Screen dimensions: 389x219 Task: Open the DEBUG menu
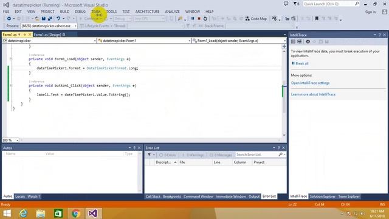[x=80, y=12]
